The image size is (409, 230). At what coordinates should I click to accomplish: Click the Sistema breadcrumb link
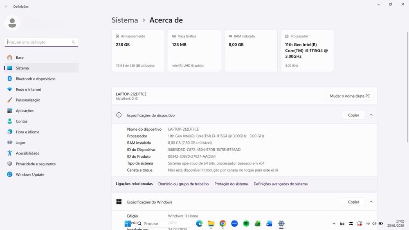pos(125,20)
